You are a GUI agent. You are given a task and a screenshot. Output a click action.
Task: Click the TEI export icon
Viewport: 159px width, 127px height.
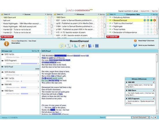tap(83, 46)
